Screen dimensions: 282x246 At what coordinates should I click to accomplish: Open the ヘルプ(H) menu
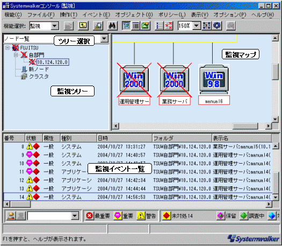[x=263, y=15]
